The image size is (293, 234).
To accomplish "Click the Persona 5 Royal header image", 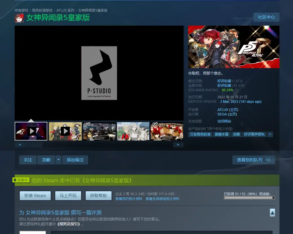I will pyautogui.click(x=234, y=47).
